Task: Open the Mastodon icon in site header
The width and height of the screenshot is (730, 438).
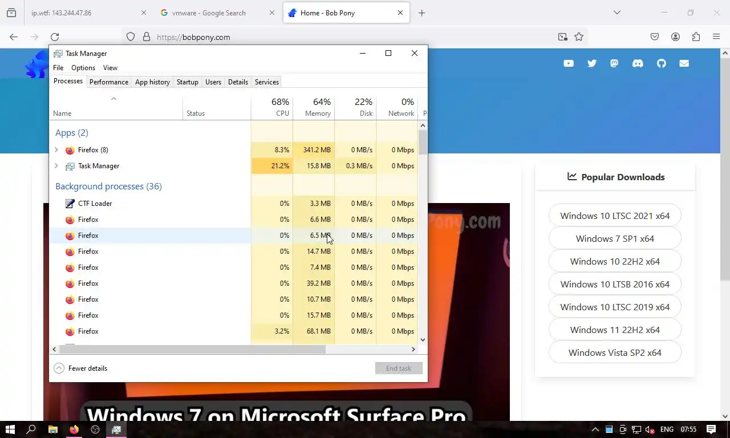Action: pos(614,63)
